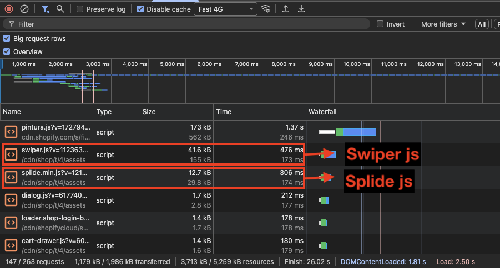Enable the Preserve log checkbox

(x=80, y=9)
